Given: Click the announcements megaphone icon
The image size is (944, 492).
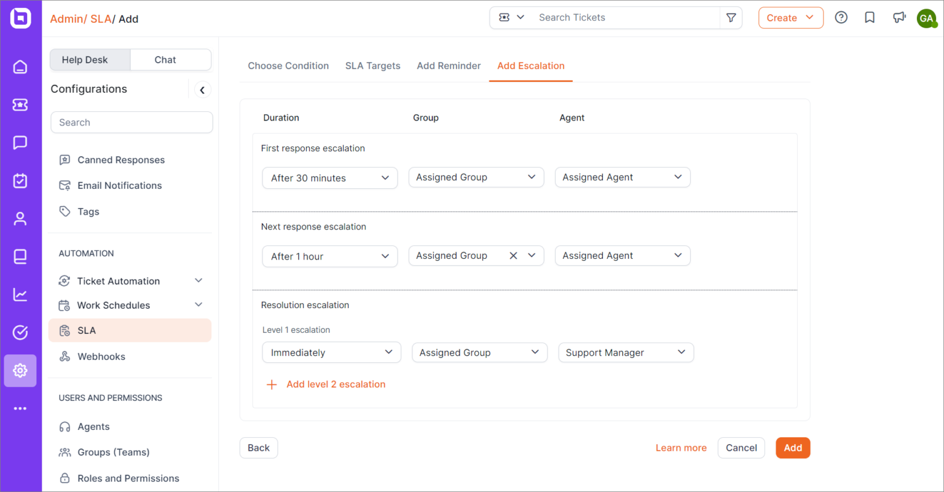Looking at the screenshot, I should pos(899,17).
